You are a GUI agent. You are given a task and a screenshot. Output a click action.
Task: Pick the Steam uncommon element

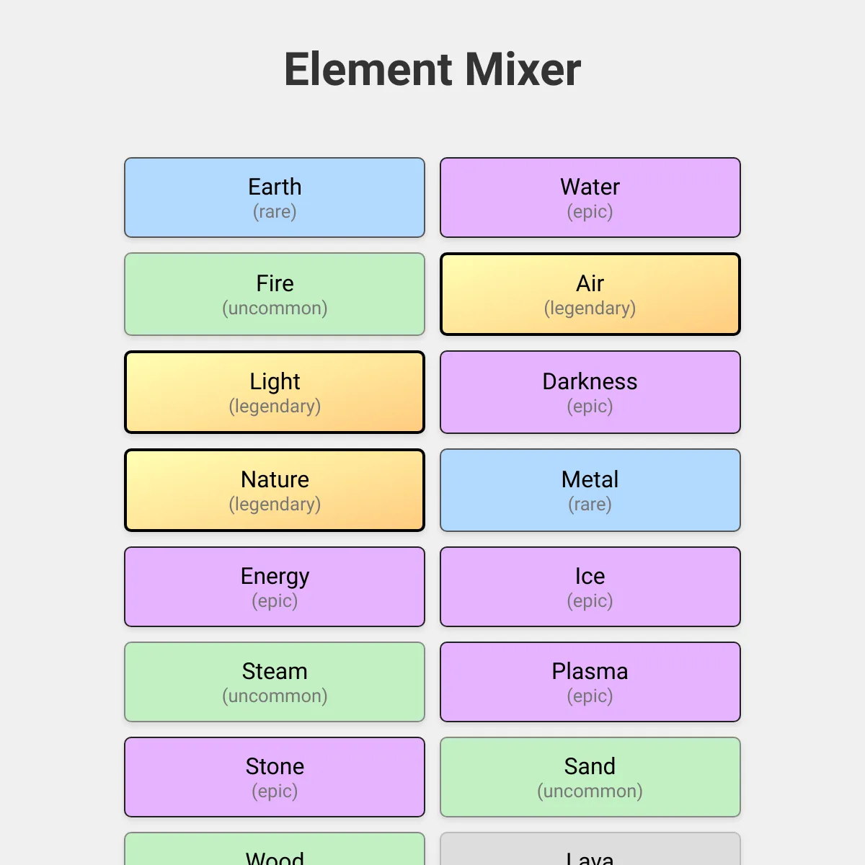pyautogui.click(x=275, y=682)
